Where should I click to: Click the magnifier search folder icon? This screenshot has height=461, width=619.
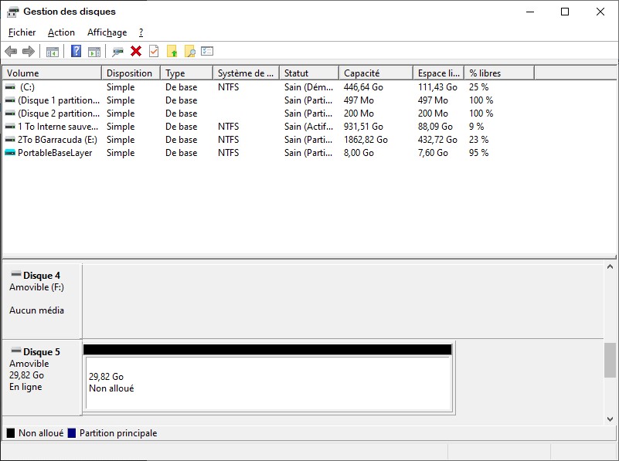(x=189, y=52)
